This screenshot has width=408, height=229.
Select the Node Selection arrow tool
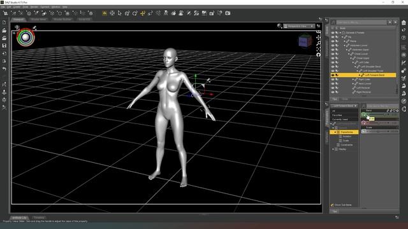tap(120, 13)
